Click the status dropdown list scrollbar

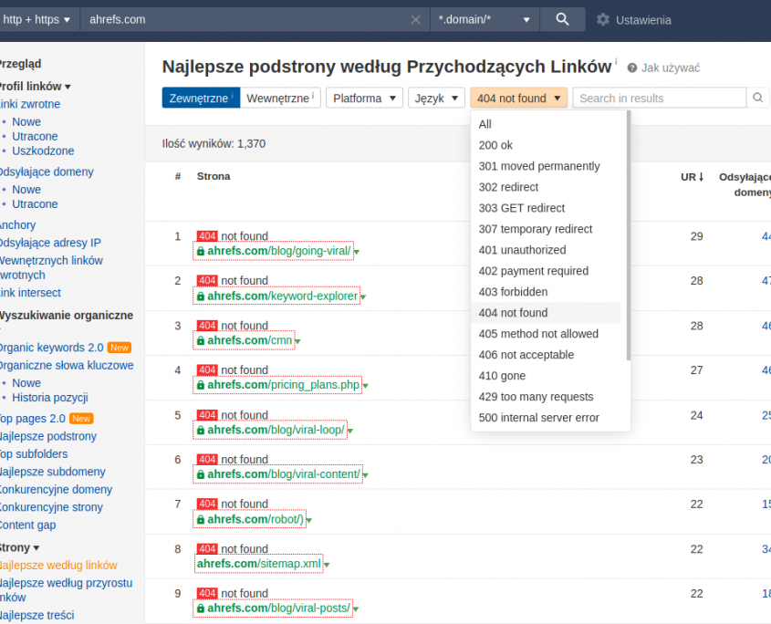(629, 235)
